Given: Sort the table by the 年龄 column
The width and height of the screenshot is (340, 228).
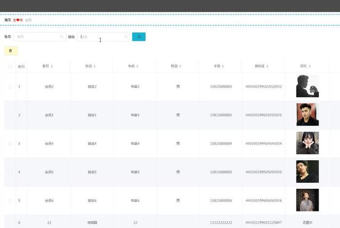Looking at the screenshot, I should pos(137,66).
